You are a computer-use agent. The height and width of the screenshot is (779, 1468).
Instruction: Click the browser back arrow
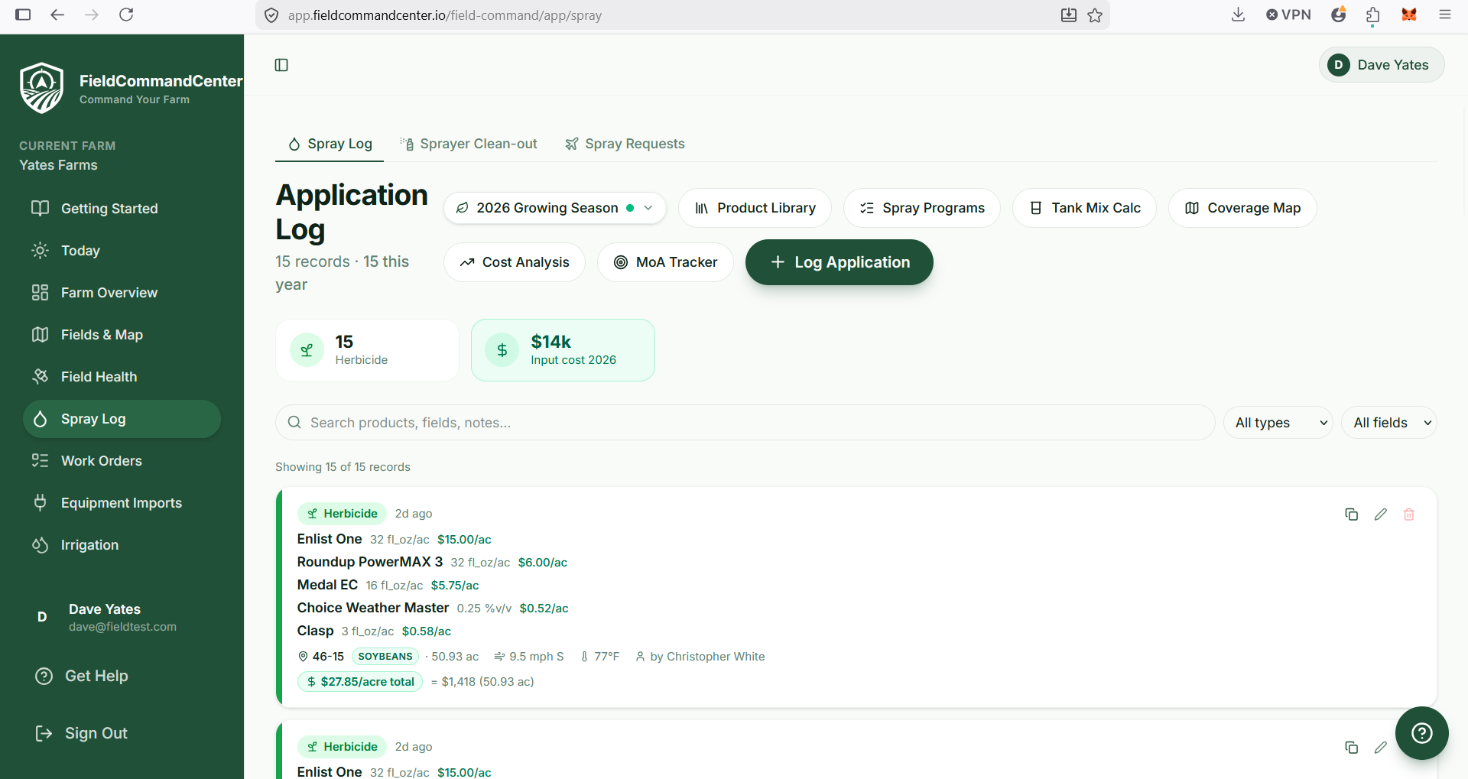pos(57,15)
